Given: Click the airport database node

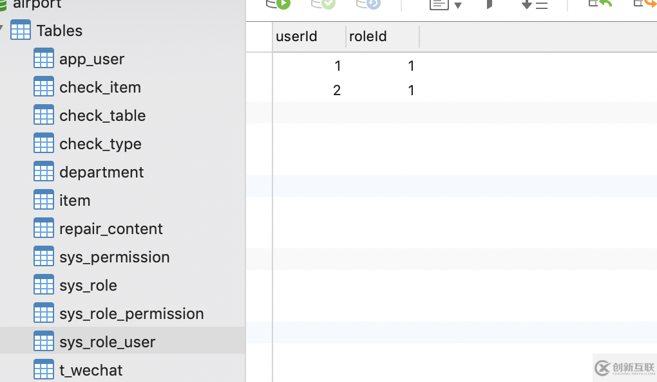Looking at the screenshot, I should pos(37,5).
